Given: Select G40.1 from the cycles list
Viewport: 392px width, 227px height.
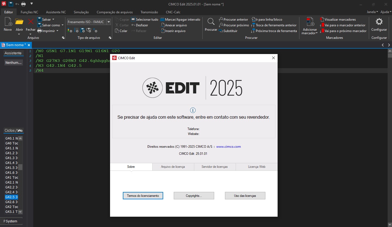Looking at the screenshot, I should [11, 138].
